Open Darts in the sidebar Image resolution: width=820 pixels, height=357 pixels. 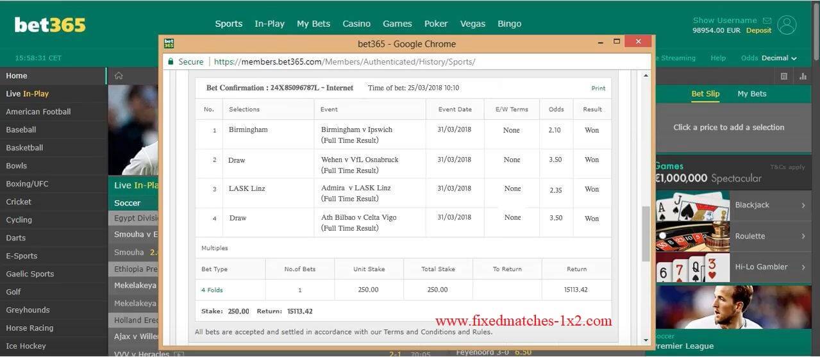[53, 238]
